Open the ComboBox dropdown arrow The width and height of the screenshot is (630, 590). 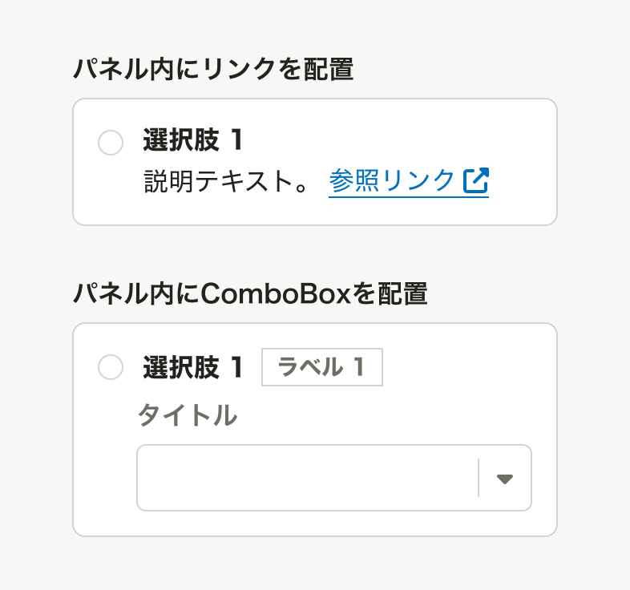(504, 479)
